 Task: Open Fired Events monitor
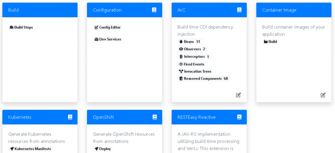[192, 64]
